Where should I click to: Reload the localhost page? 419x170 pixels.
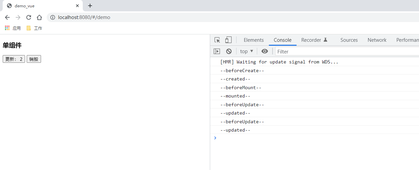29,17
